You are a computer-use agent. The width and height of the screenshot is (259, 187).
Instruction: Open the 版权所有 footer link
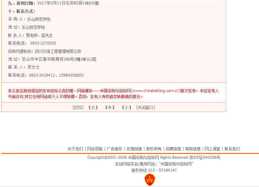tap(154, 149)
